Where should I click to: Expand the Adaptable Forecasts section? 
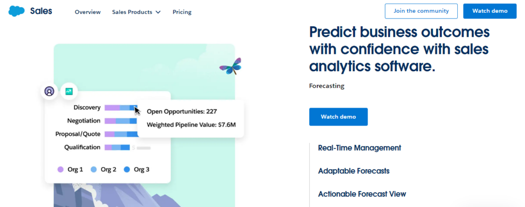pyautogui.click(x=354, y=171)
